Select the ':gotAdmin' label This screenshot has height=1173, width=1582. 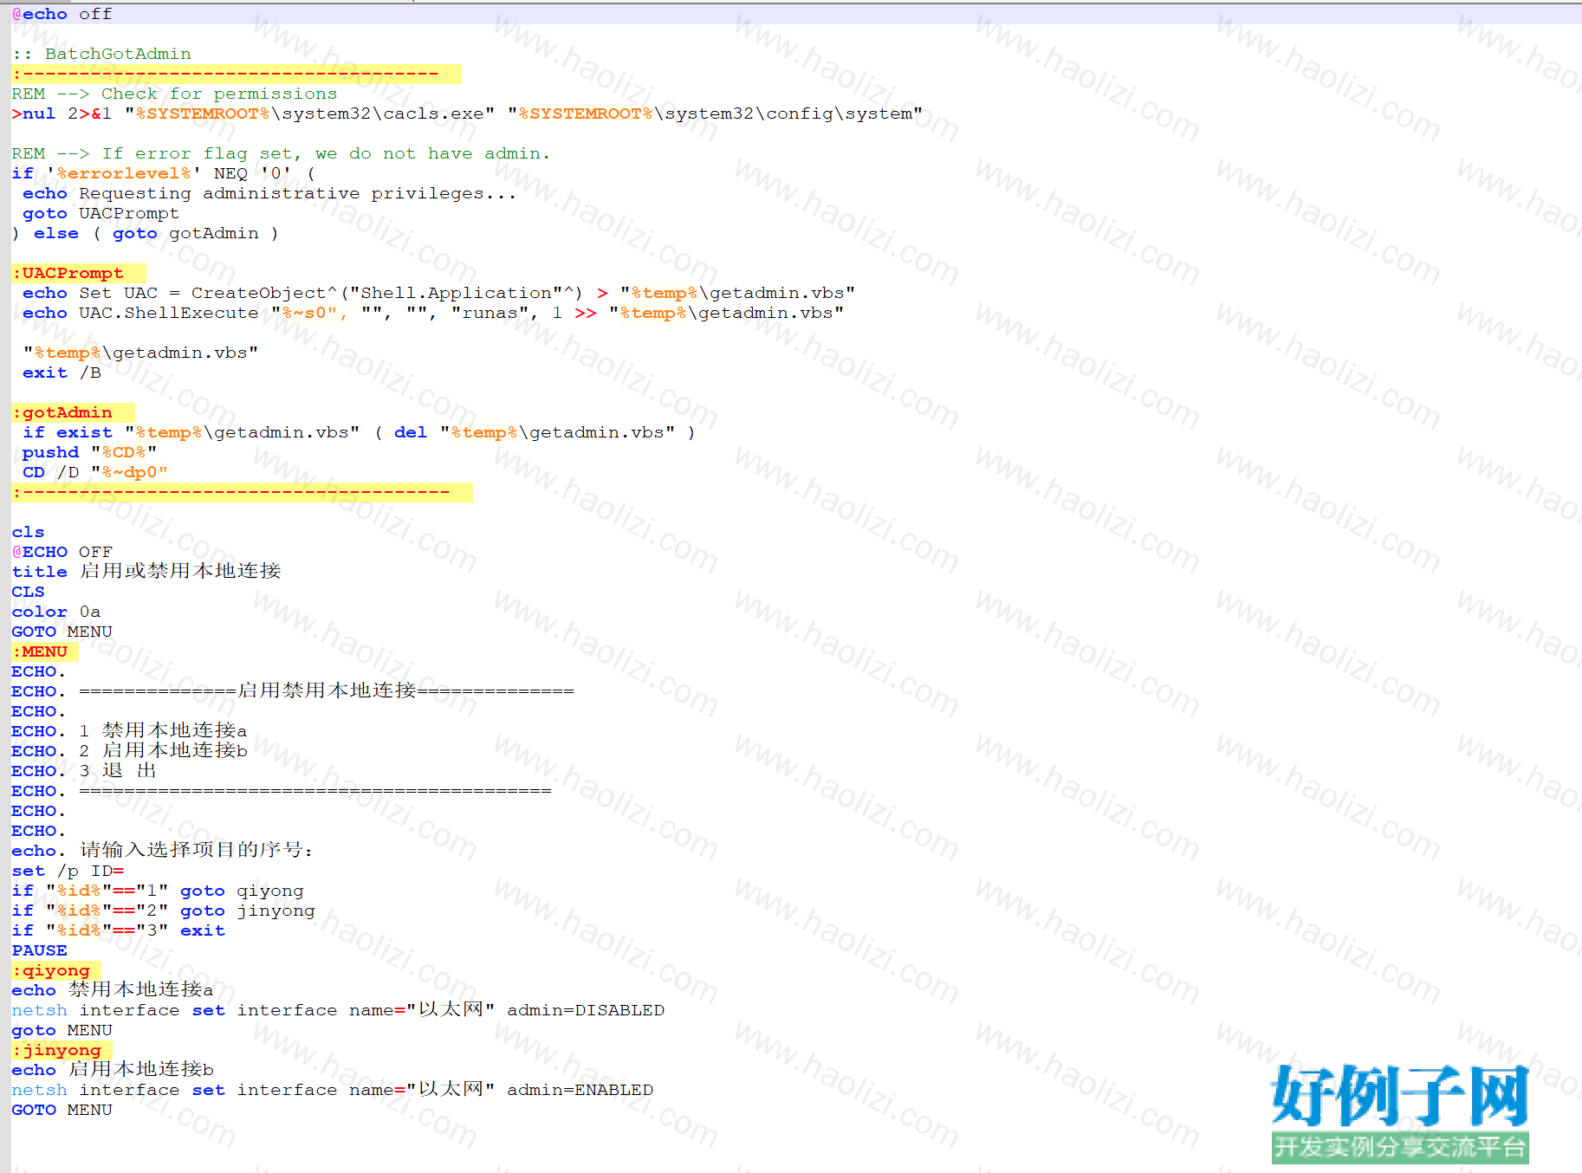pyautogui.click(x=62, y=412)
